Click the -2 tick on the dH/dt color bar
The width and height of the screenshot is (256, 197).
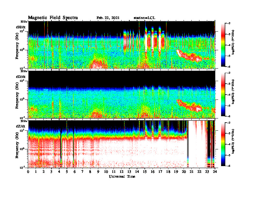tap(229, 23)
